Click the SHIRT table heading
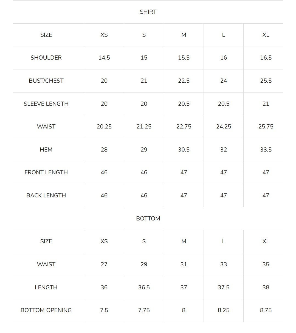 (148, 12)
